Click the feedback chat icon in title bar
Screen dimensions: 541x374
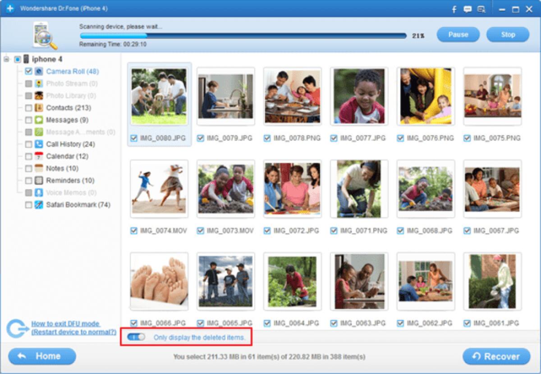[x=468, y=9]
